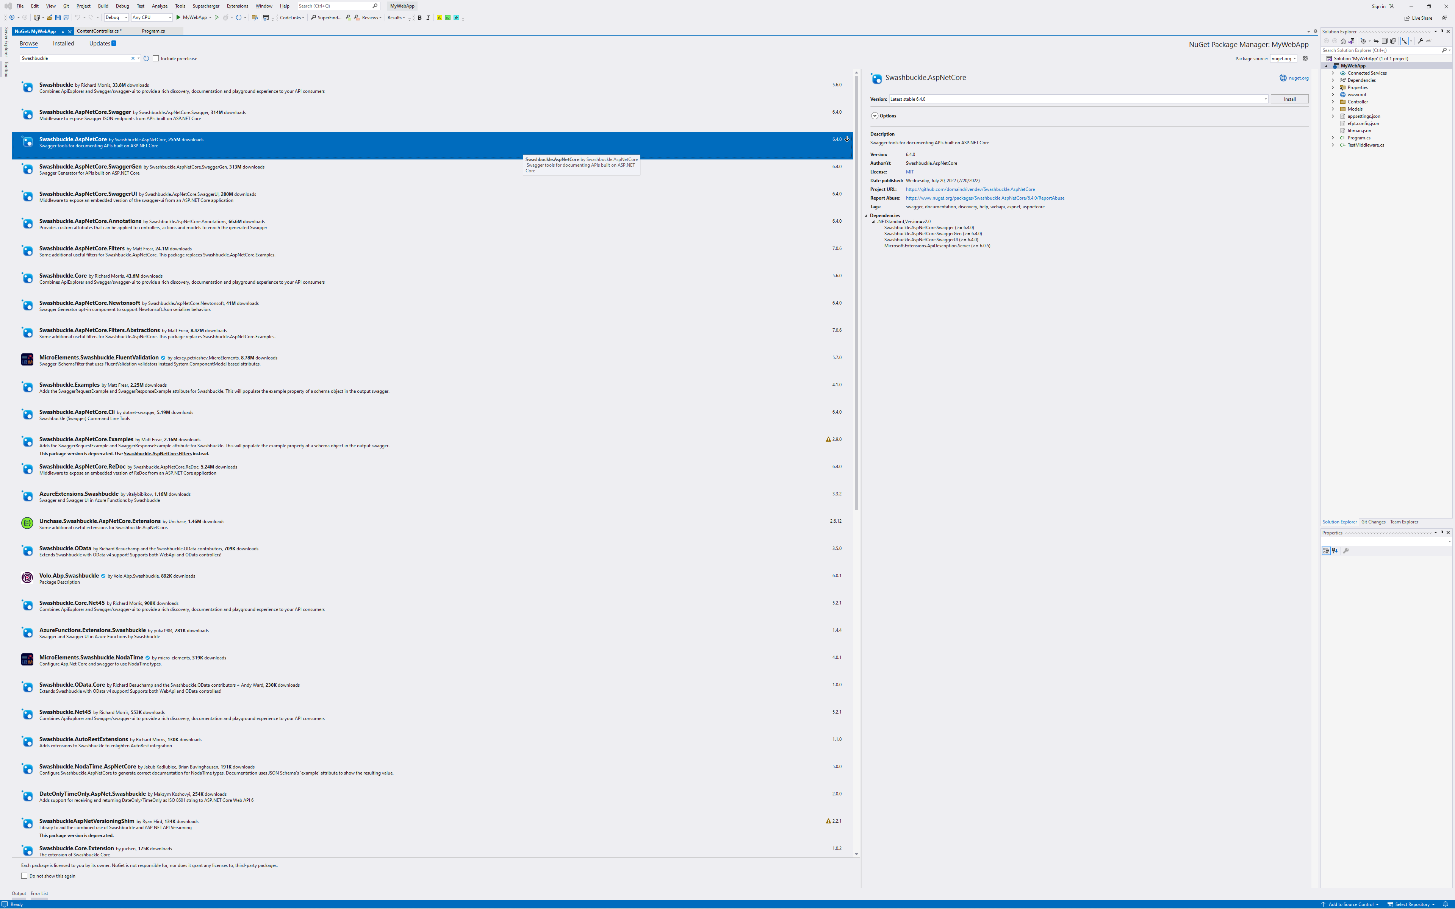Image resolution: width=1455 pixels, height=909 pixels.
Task: Click the Bold formatting toolbar button
Action: (x=420, y=17)
